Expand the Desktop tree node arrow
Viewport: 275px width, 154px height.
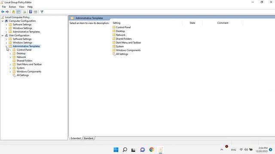(10, 53)
